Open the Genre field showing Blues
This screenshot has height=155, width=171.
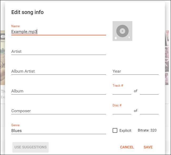(58, 131)
